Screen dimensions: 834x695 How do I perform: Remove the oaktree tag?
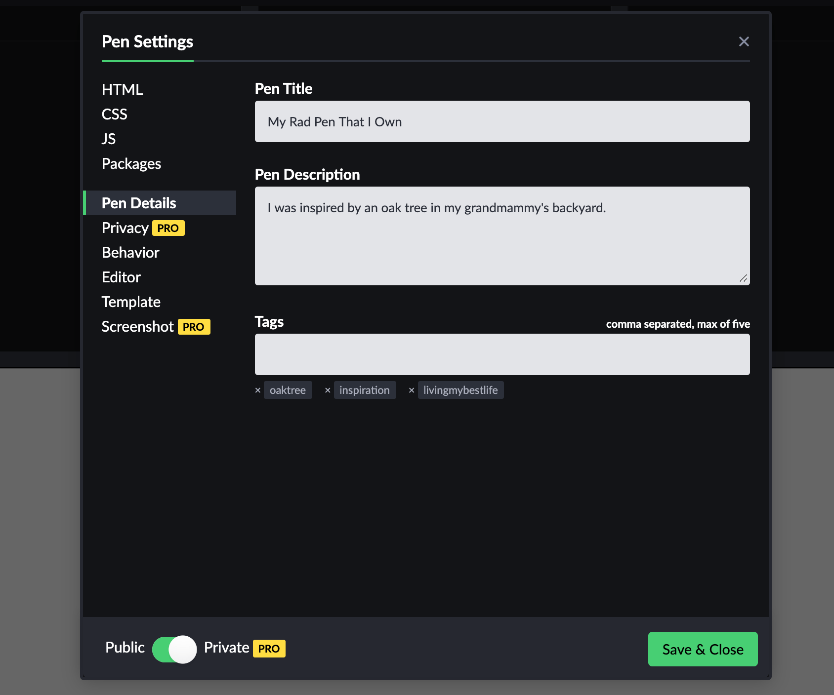tap(258, 390)
